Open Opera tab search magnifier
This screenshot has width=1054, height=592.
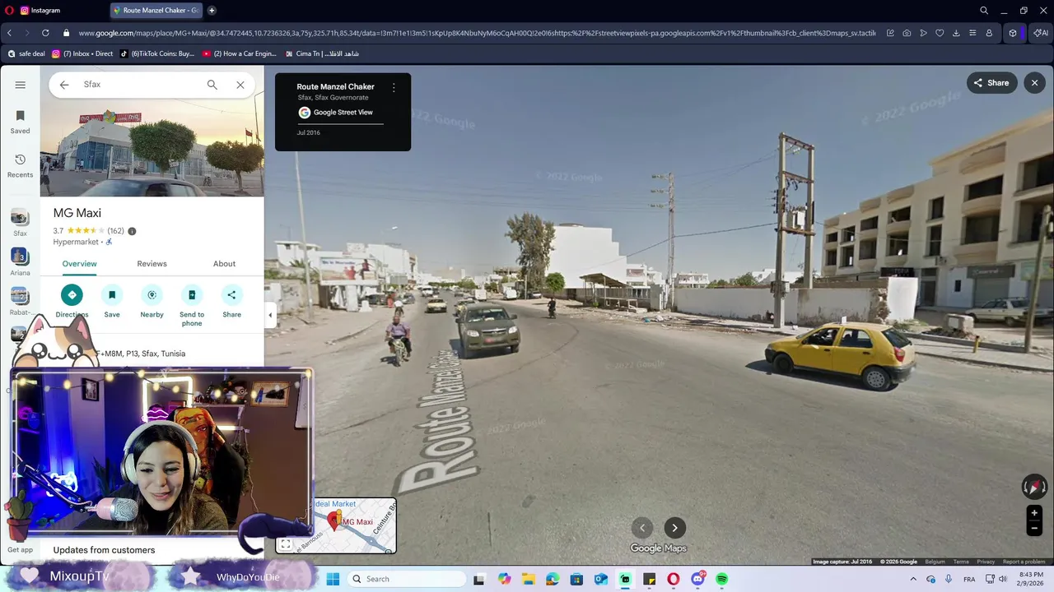tap(984, 11)
